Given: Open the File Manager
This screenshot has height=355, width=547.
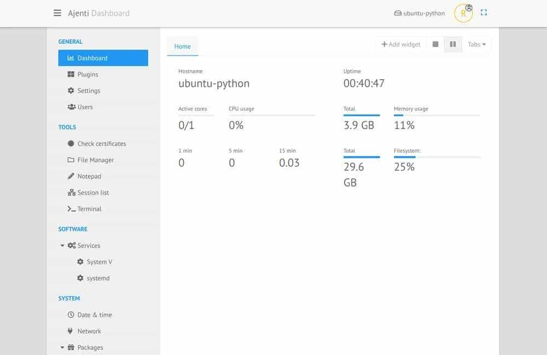Looking at the screenshot, I should click(93, 159).
